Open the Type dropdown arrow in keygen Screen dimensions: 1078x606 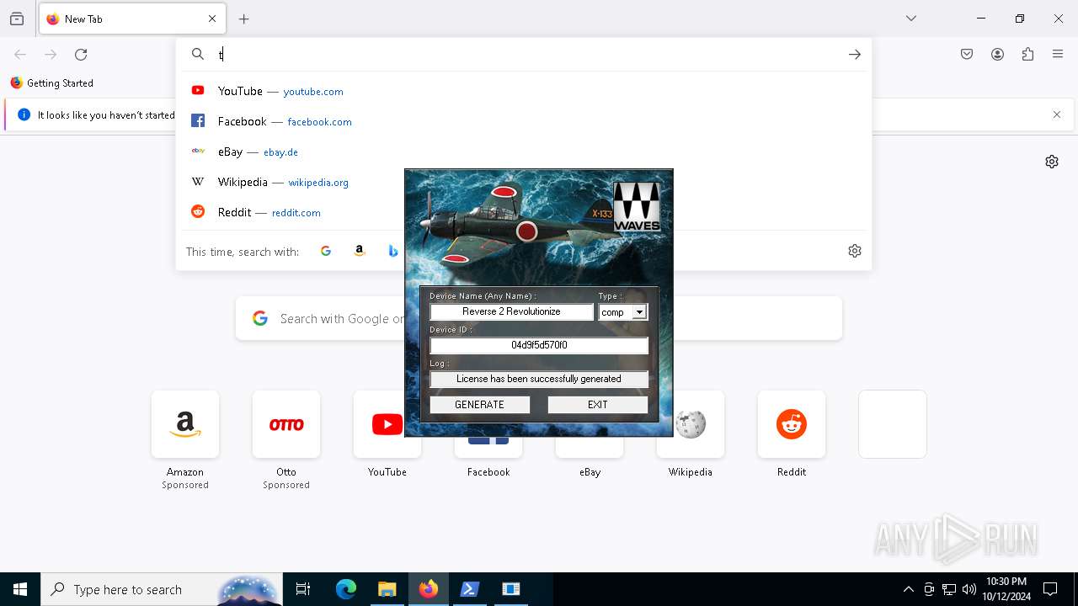point(639,312)
